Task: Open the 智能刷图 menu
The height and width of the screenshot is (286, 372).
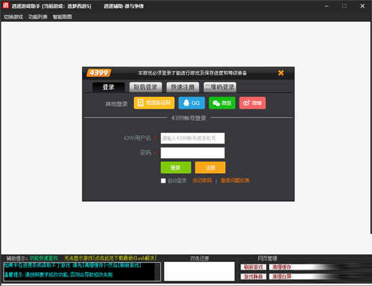Action: pos(63,17)
